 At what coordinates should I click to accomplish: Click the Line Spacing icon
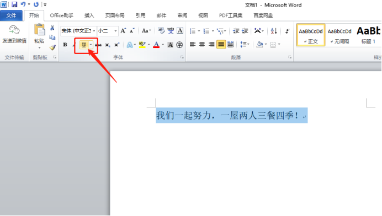pos(243,44)
